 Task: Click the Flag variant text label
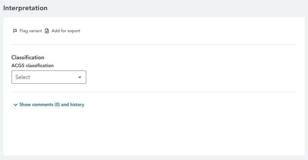click(x=31, y=31)
